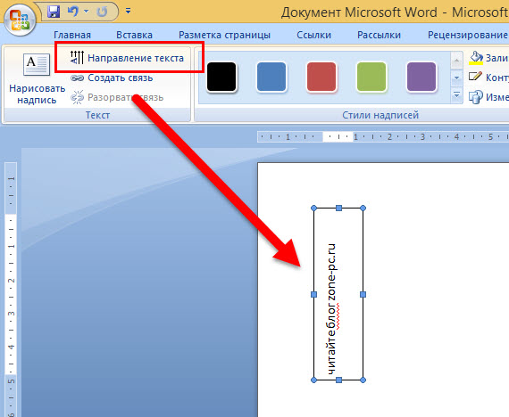
Task: Show next row in styles gallery
Action: coord(456,78)
